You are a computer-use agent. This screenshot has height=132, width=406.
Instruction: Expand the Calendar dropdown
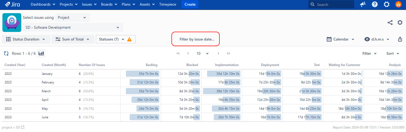[x=340, y=39]
